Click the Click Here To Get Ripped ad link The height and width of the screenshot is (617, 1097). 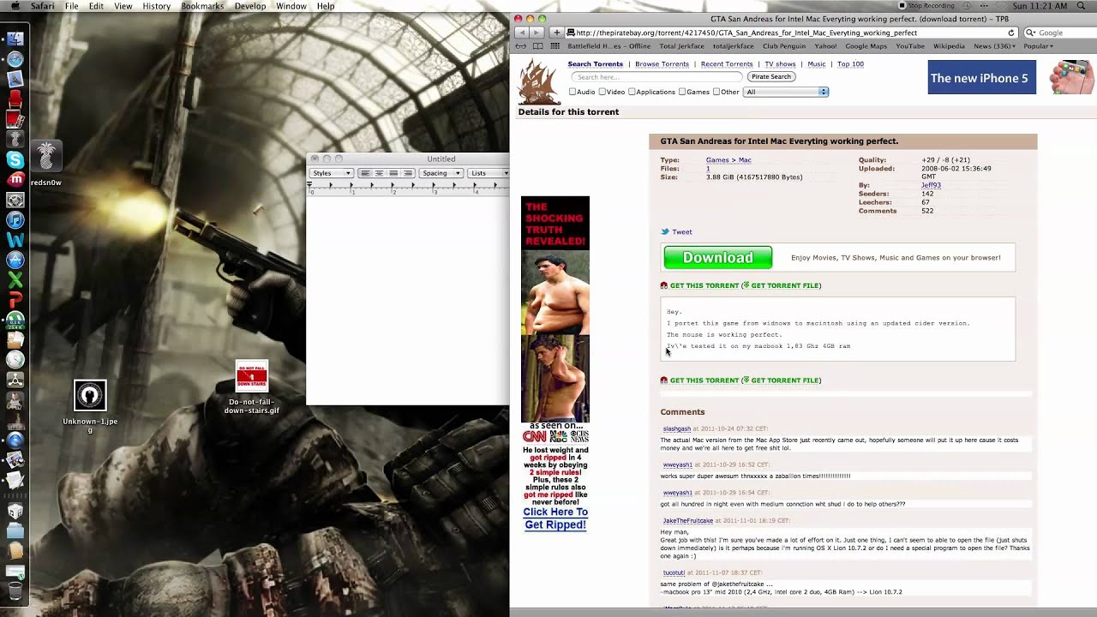click(555, 518)
